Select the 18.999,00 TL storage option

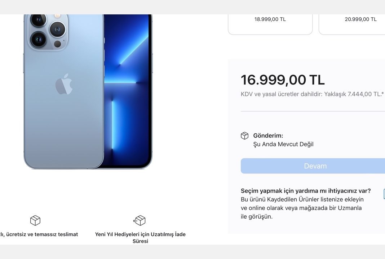(270, 24)
